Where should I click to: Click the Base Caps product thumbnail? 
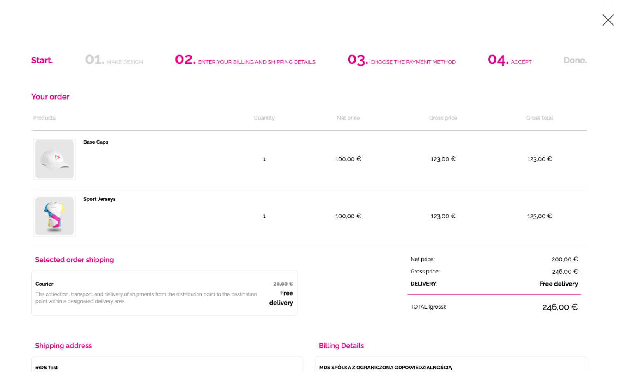(x=54, y=159)
